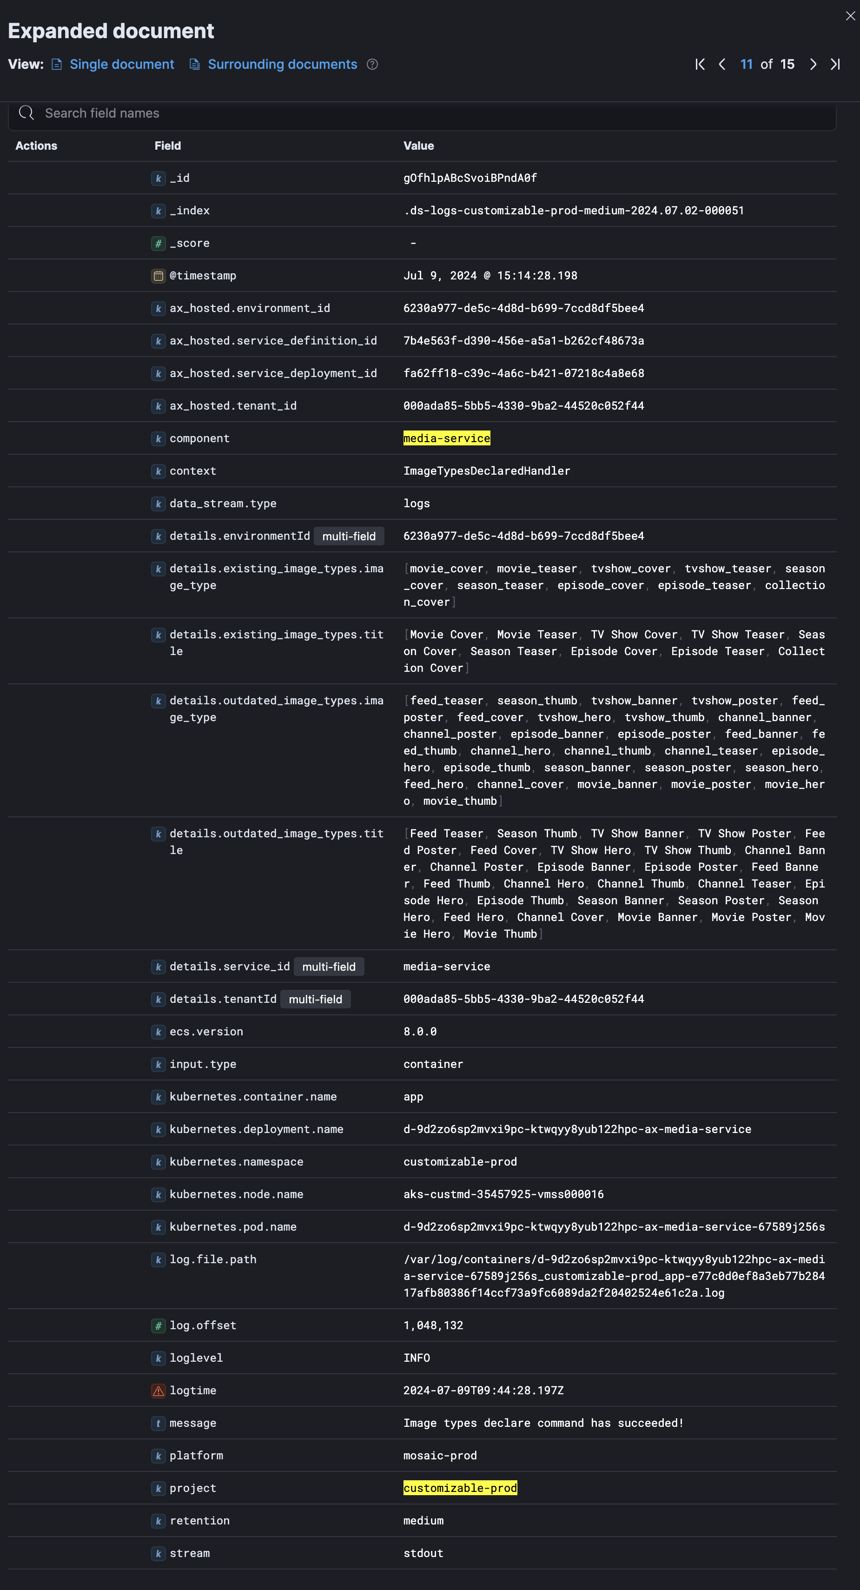Viewport: 860px width, 1590px height.
Task: Click the multi-field badge on details.tenantId
Action: (x=316, y=999)
